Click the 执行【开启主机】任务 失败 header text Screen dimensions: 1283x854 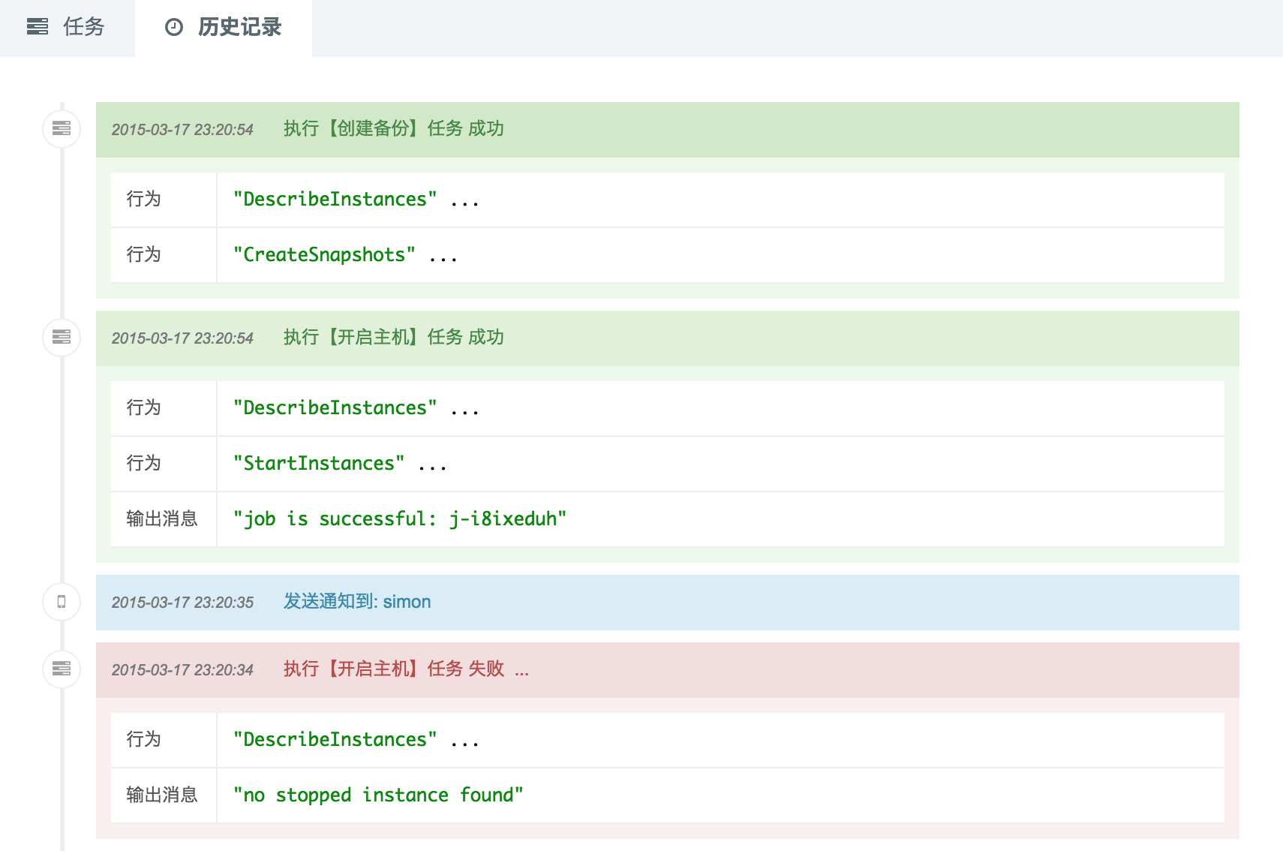(x=393, y=669)
